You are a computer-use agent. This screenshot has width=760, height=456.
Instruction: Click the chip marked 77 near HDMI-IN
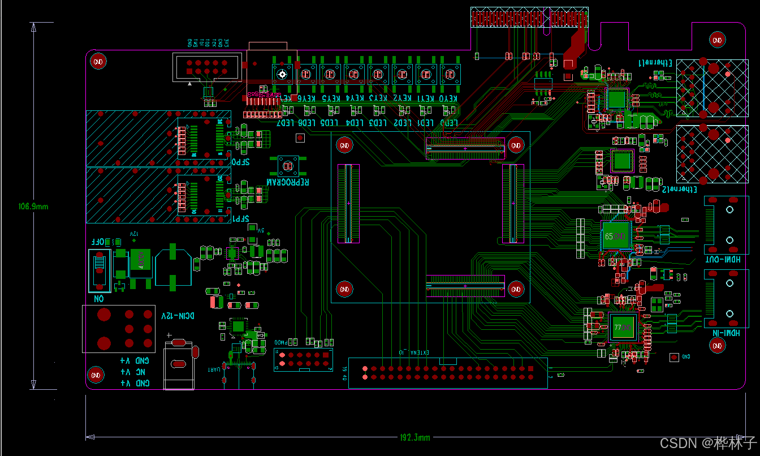pos(623,328)
